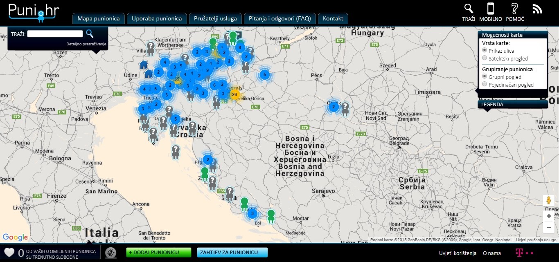
Task: Click the house icon nearest Udine
Action: (x=149, y=74)
